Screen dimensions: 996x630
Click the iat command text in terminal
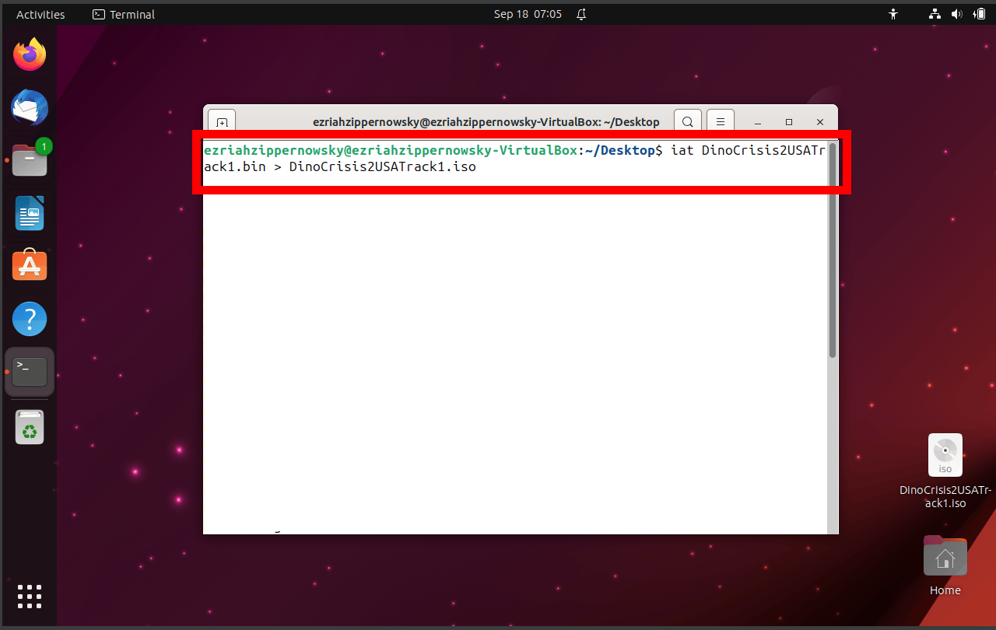tap(681, 150)
